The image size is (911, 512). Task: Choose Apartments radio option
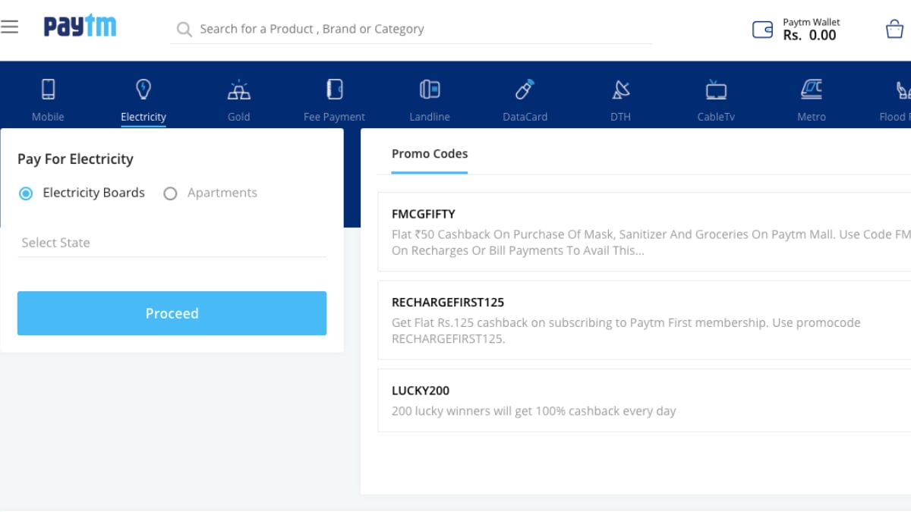click(x=170, y=193)
